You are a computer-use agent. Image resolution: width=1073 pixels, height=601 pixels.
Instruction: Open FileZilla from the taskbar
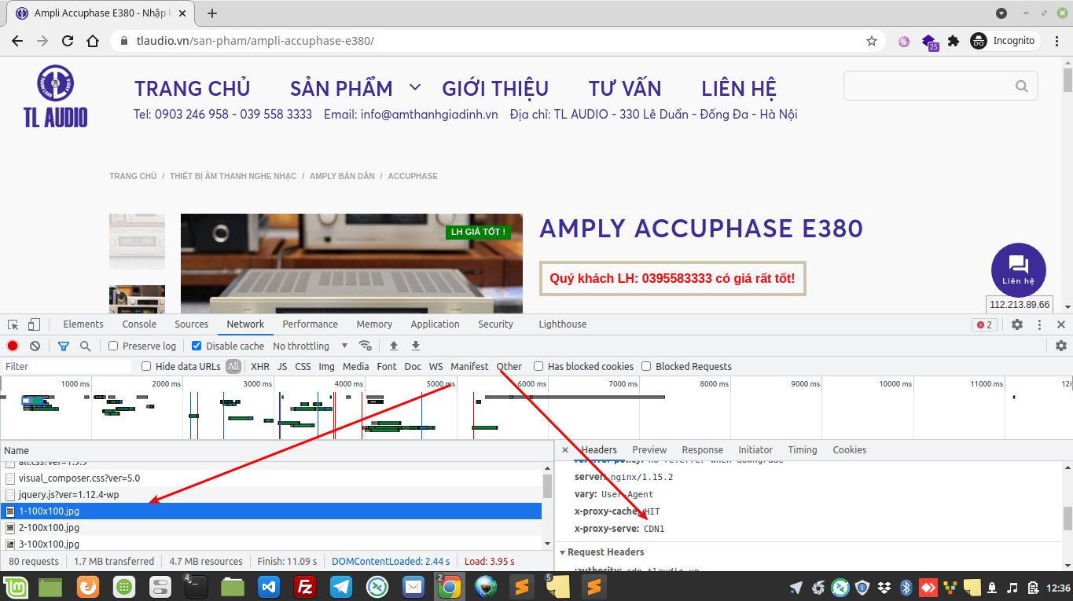304,586
